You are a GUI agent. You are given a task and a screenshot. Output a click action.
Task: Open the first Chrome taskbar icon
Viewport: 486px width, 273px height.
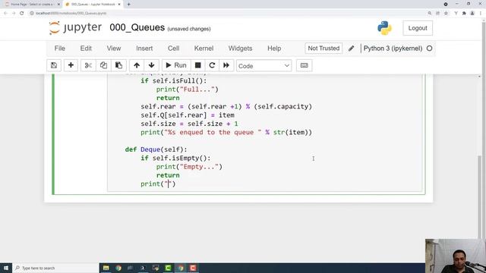click(118, 268)
